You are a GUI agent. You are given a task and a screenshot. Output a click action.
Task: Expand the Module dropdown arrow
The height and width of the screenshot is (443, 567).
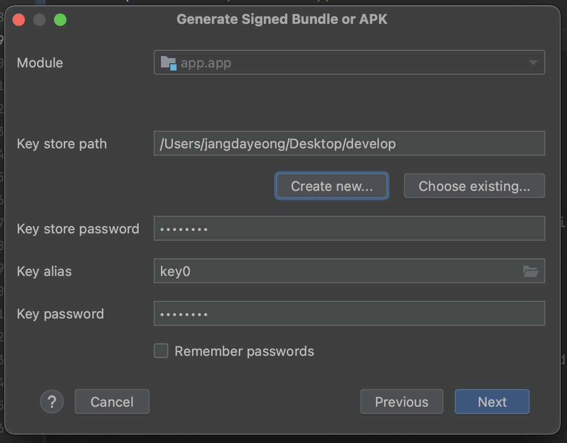(533, 63)
